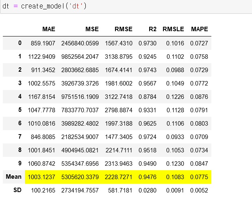Image resolution: width=252 pixels, height=201 pixels.
Task: Click MAPE value 0.0772
Action: [199, 83]
